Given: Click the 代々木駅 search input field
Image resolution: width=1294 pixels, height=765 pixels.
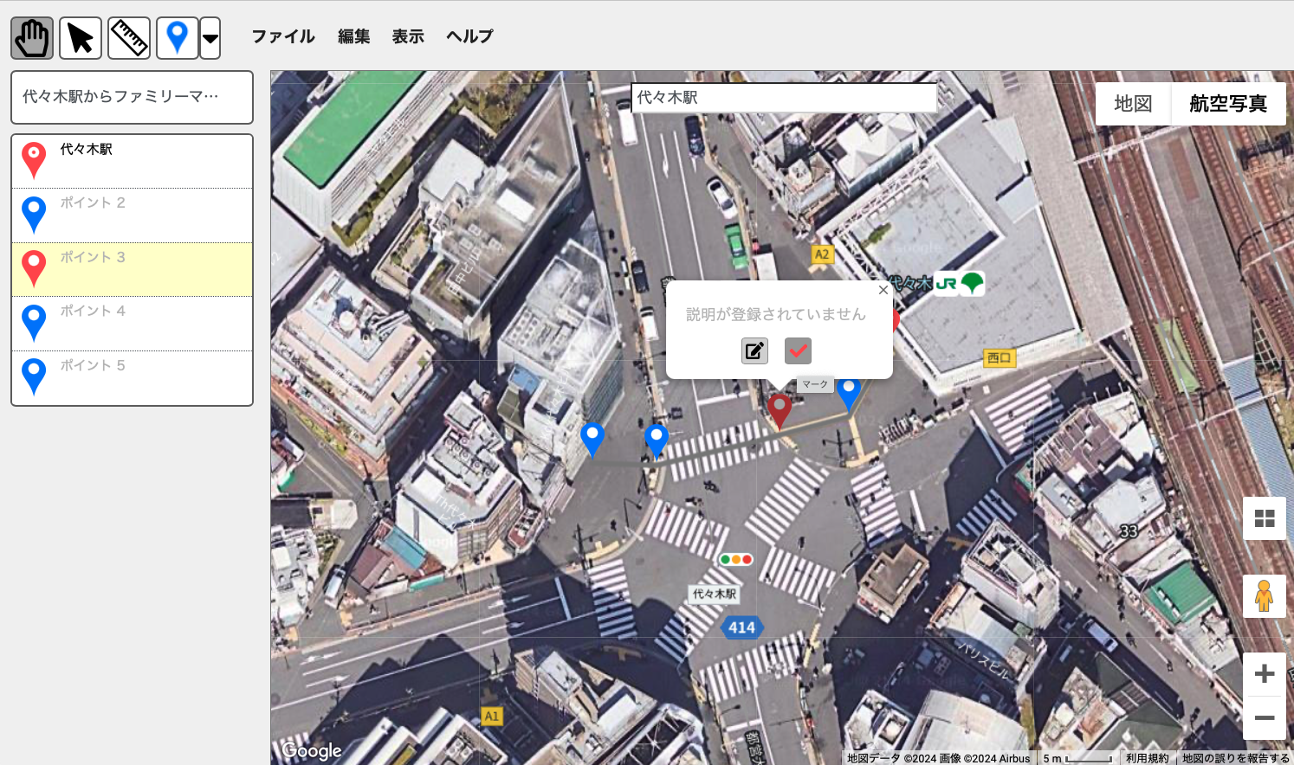Looking at the screenshot, I should click(784, 98).
